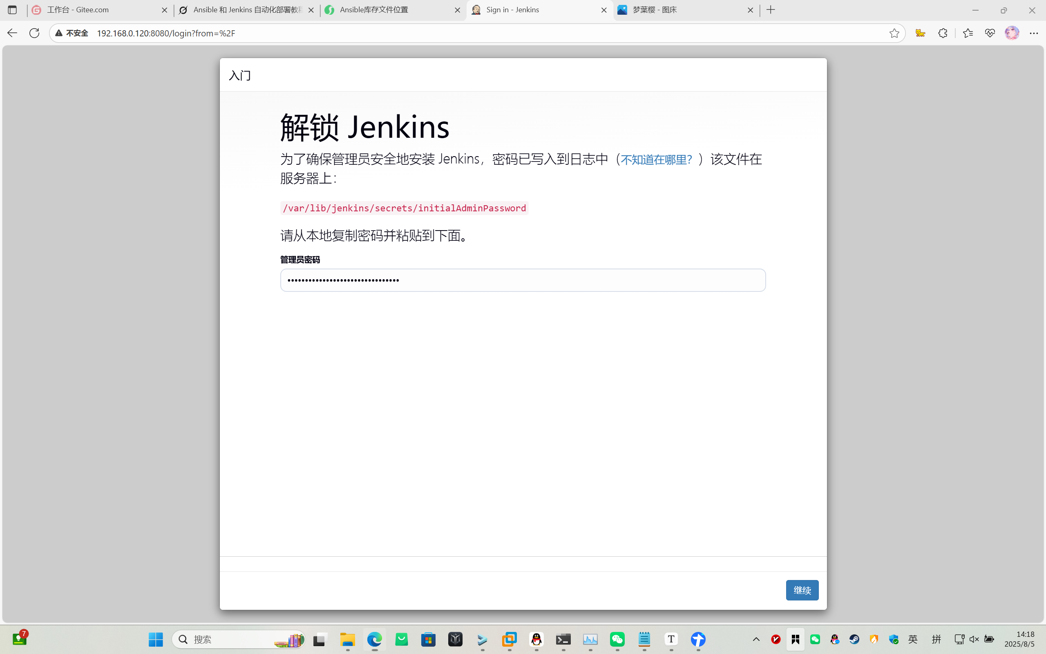Open a new browser tab
1046x654 pixels.
click(x=771, y=10)
